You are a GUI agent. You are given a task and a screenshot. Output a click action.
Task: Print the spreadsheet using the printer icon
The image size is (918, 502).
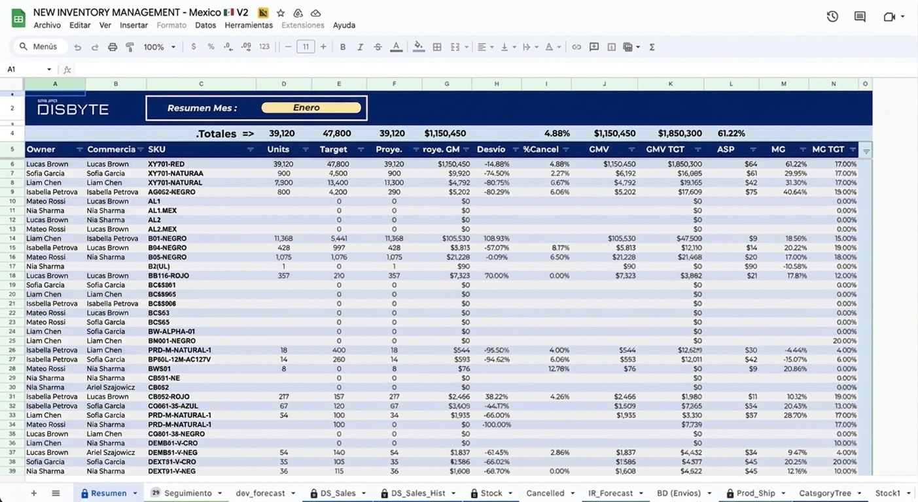tap(113, 47)
